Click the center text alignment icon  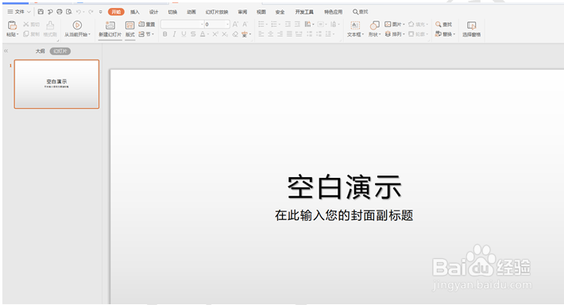tap(271, 34)
